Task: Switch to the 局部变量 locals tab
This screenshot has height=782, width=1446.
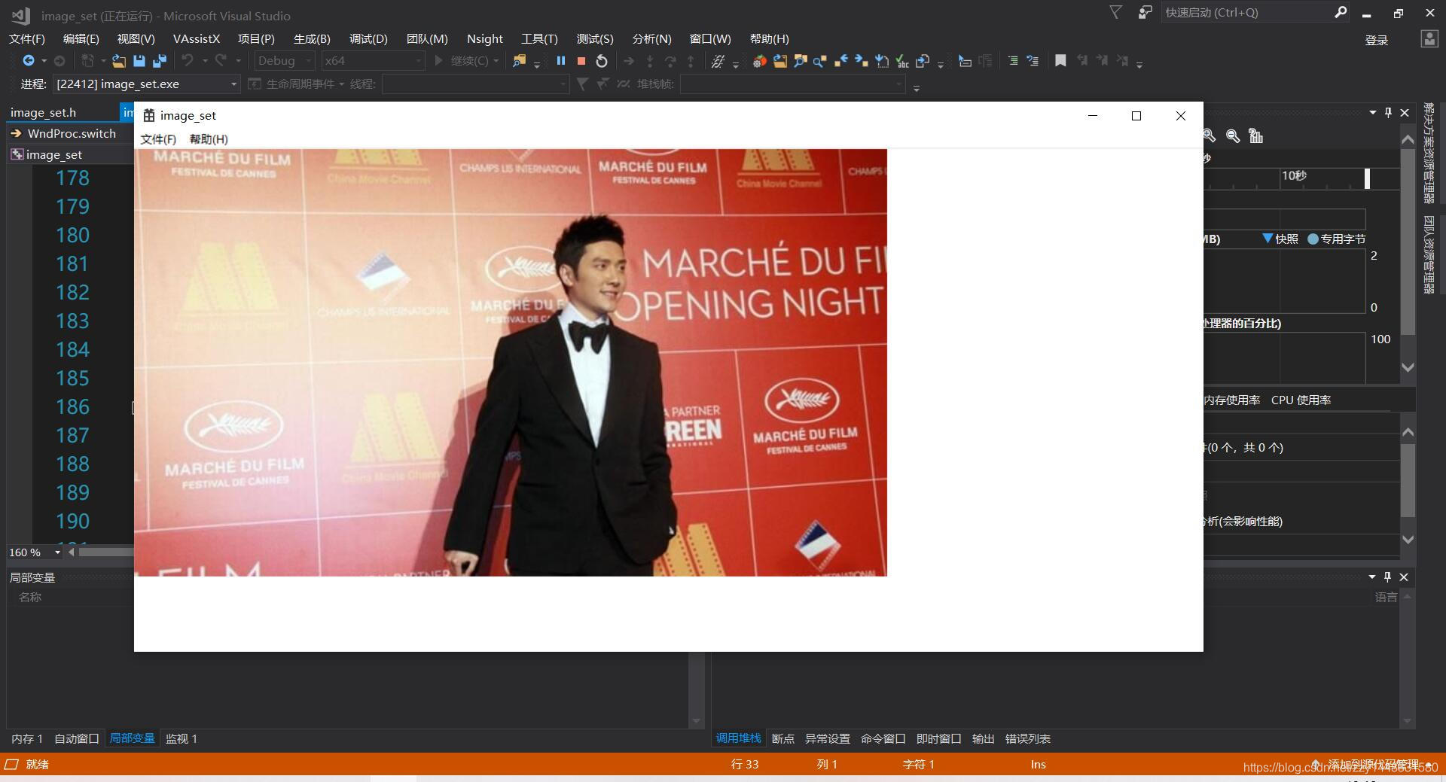Action: point(132,738)
